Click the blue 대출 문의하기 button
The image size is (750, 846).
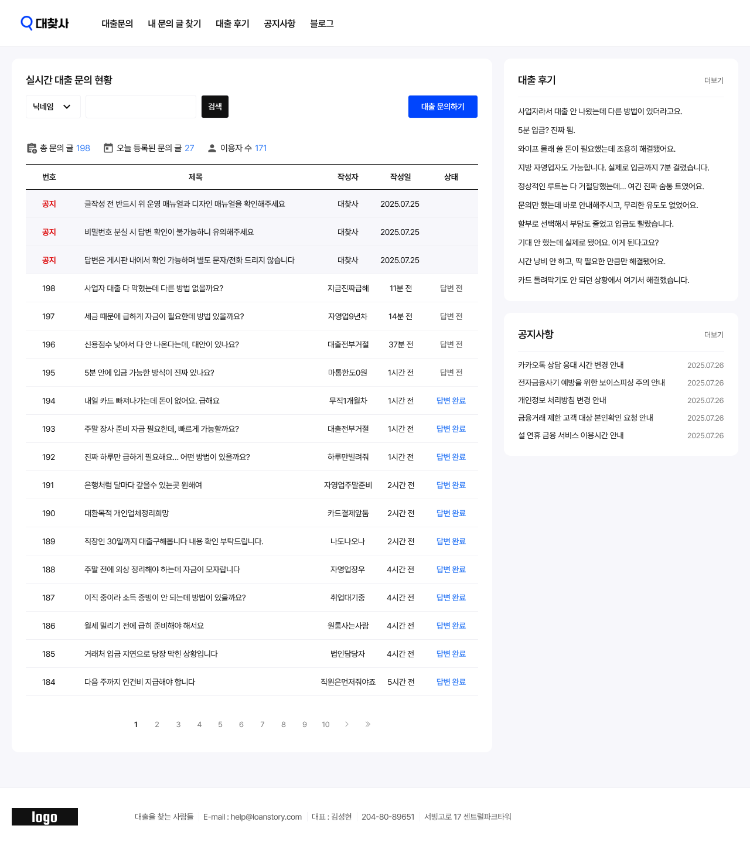click(443, 107)
